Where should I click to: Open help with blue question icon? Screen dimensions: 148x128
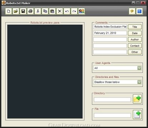139,11
